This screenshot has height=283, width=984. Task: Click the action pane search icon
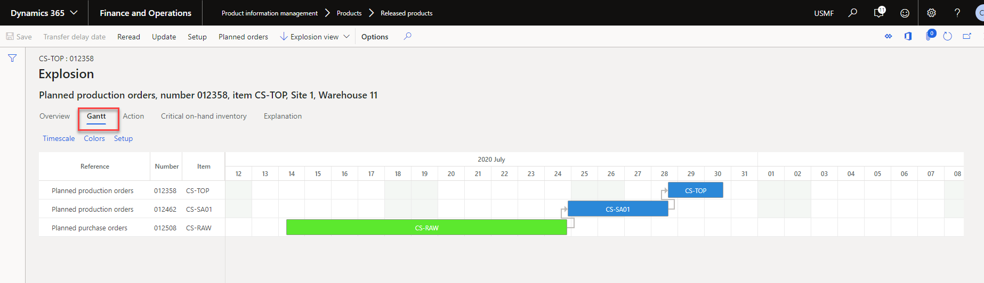pyautogui.click(x=407, y=36)
